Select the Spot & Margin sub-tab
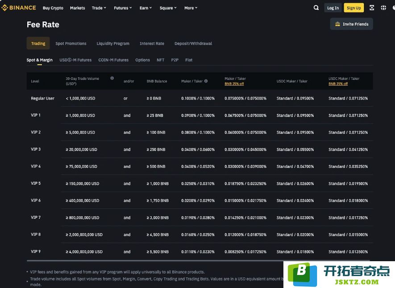Viewport: 395px width, 288px height. [40, 60]
